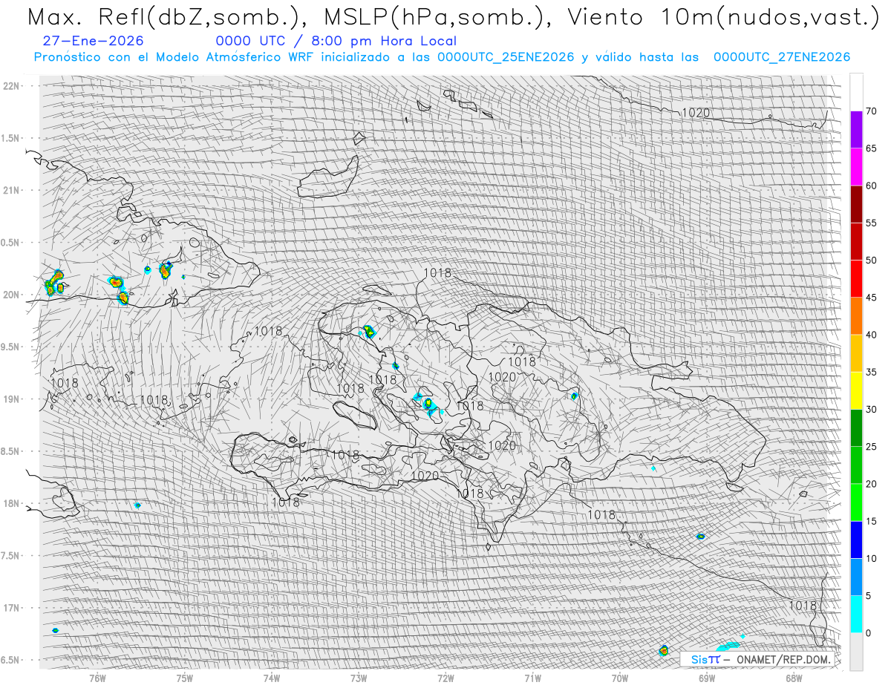Pick the orange 40–45 dBZ color band
The image size is (891, 688).
856,316
